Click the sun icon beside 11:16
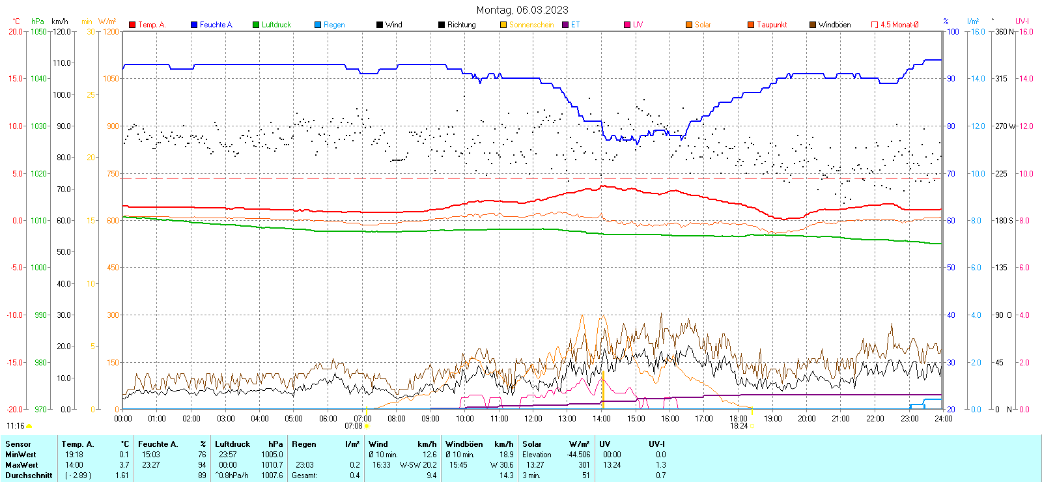The width and height of the screenshot is (1042, 482). pyautogui.click(x=29, y=426)
